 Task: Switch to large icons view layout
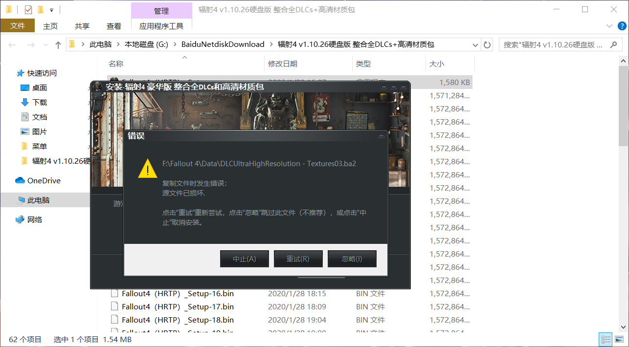click(x=618, y=339)
